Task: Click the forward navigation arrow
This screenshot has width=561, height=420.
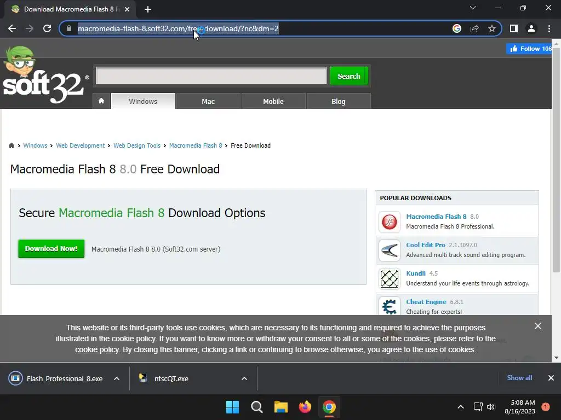Action: [x=30, y=28]
